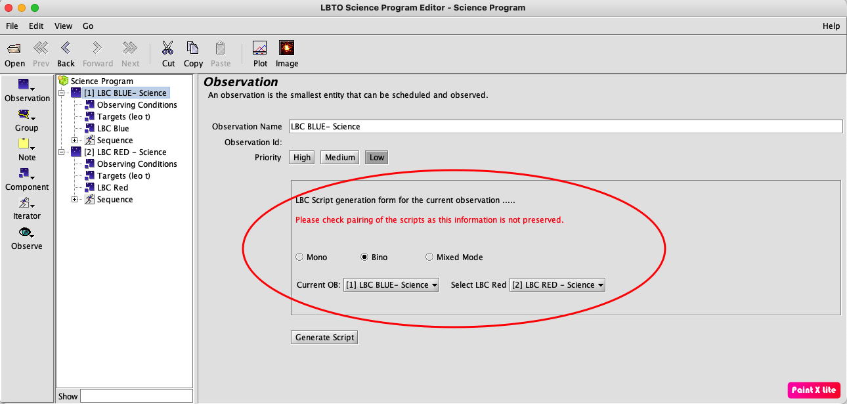Image resolution: width=847 pixels, height=404 pixels.
Task: Set priority to High
Action: click(x=302, y=157)
